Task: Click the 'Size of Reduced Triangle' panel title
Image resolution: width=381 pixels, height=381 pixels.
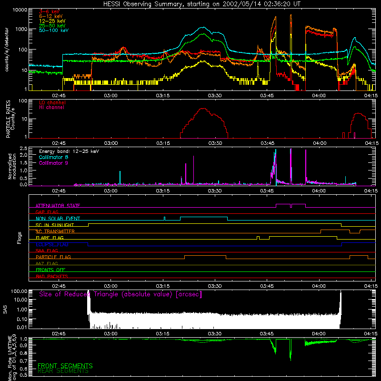Action: click(120, 294)
